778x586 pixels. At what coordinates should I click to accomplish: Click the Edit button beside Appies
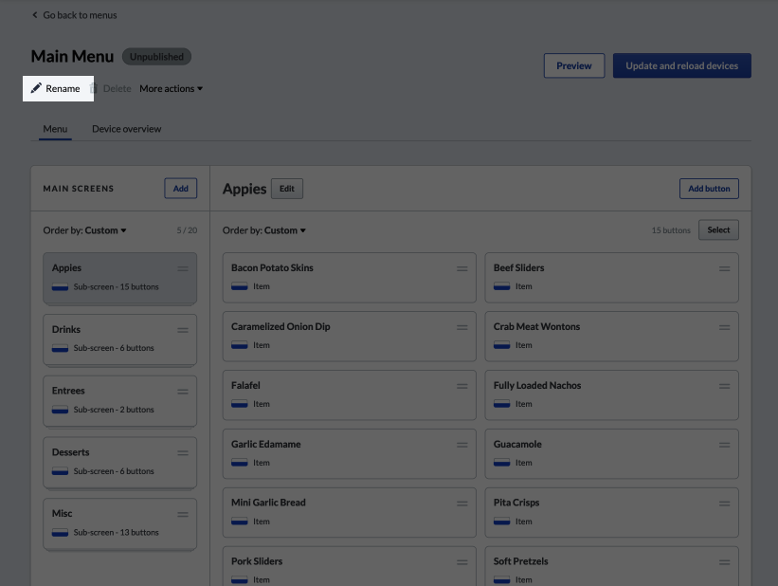click(286, 189)
